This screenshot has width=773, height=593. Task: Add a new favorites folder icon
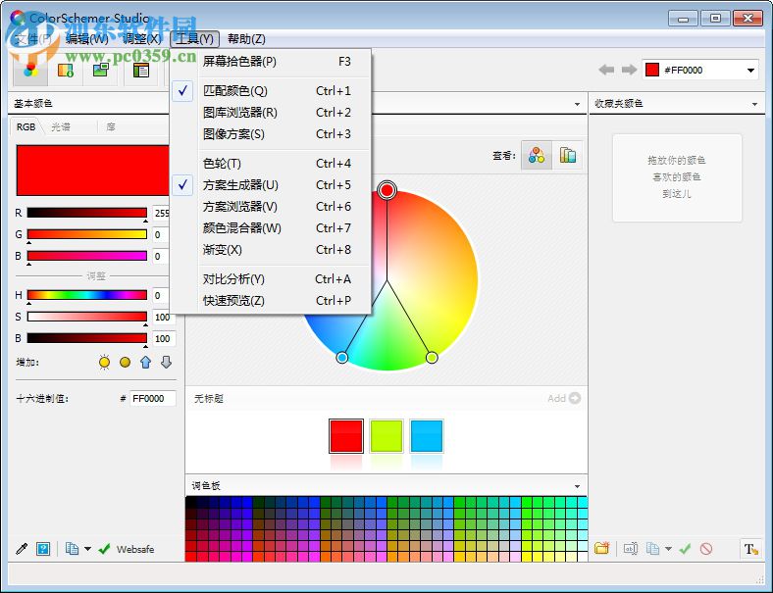tap(602, 548)
